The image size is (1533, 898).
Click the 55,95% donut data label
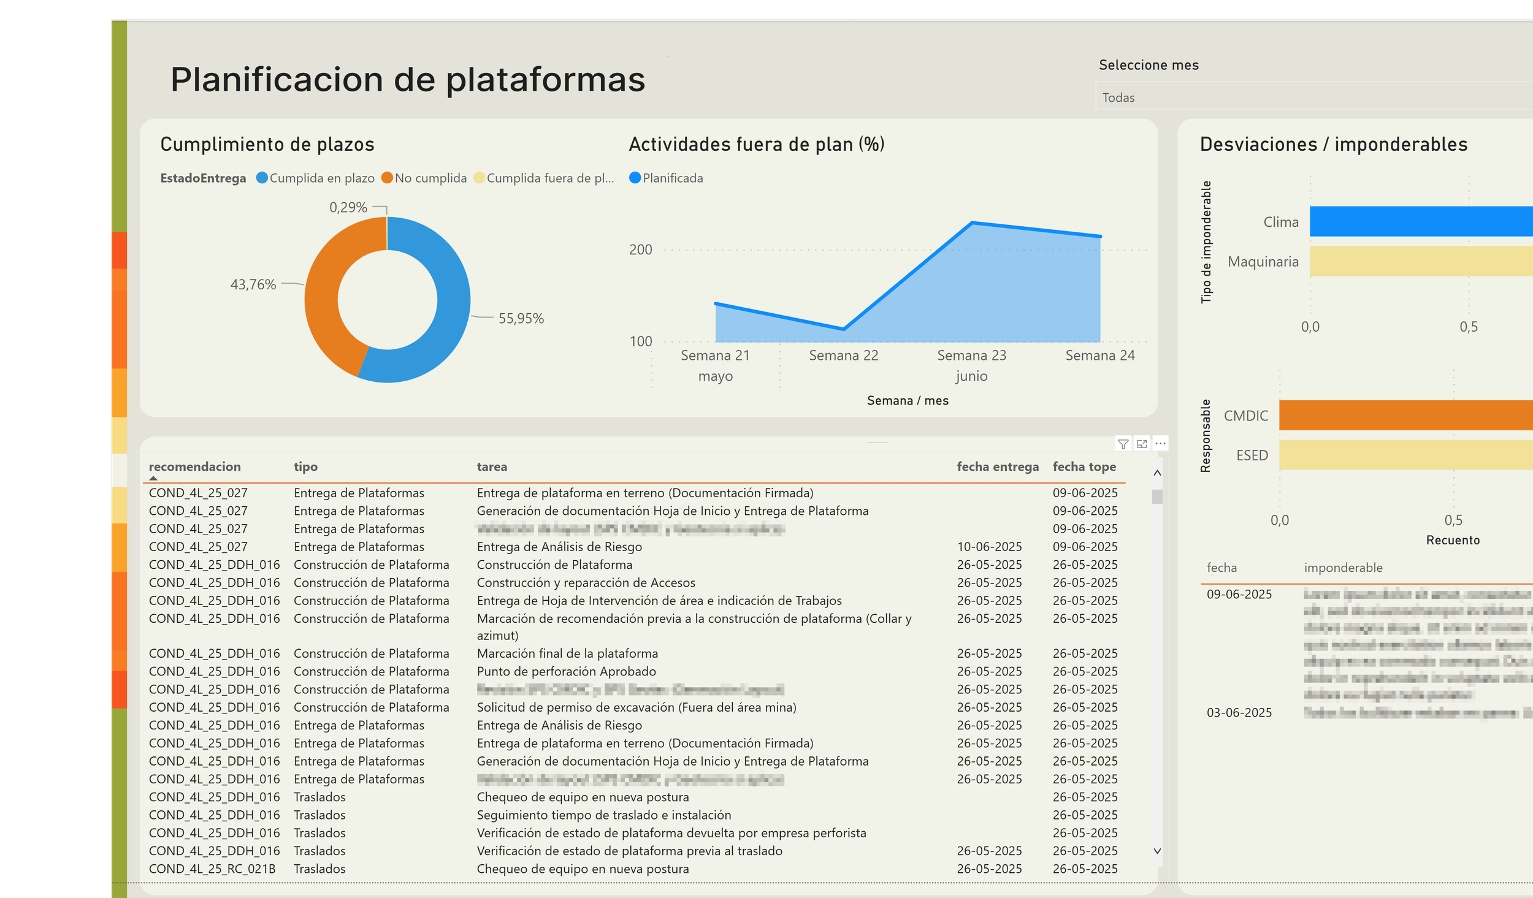tap(521, 318)
